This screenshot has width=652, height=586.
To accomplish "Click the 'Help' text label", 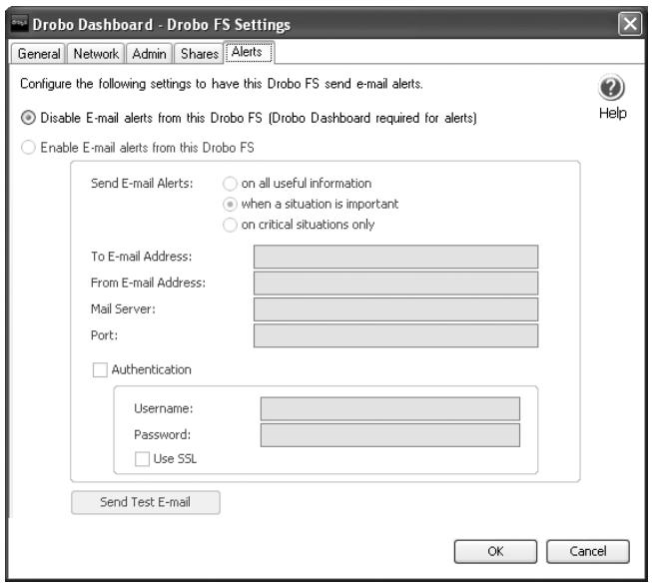I will tap(612, 113).
